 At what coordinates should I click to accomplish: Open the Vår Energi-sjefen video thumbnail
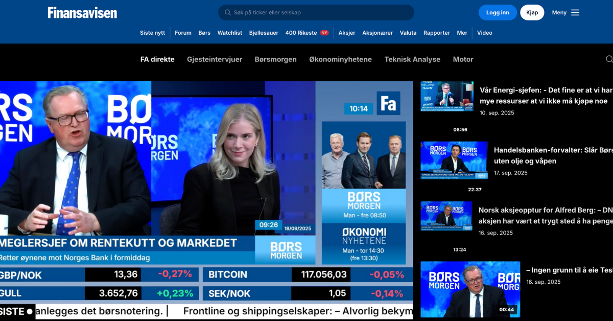446,97
